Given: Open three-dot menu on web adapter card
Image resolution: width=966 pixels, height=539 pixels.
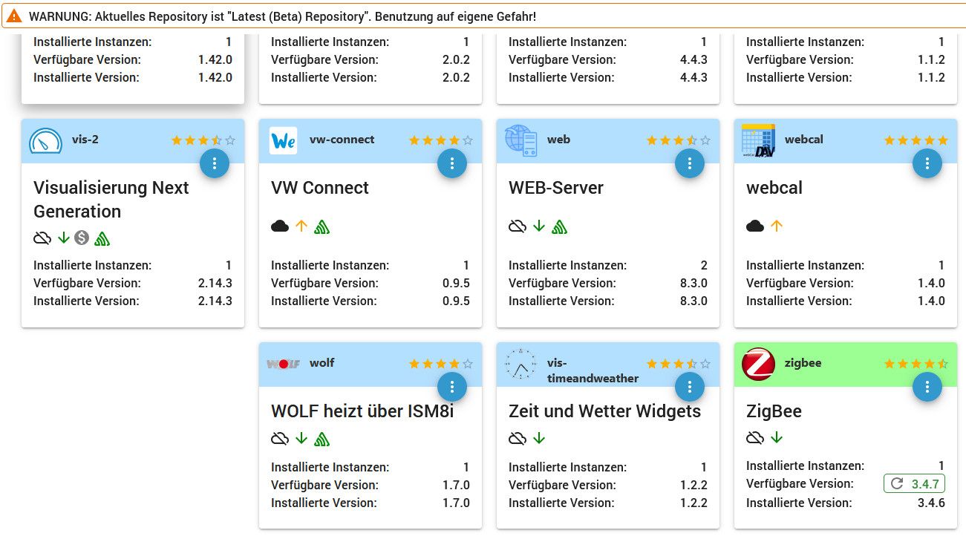Looking at the screenshot, I should (690, 164).
